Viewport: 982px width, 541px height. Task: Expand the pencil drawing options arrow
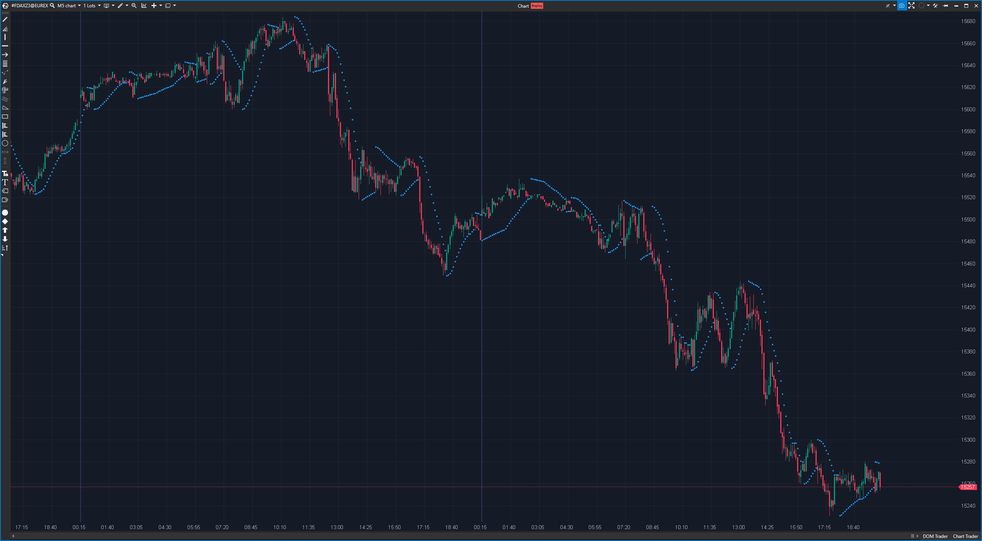click(127, 6)
